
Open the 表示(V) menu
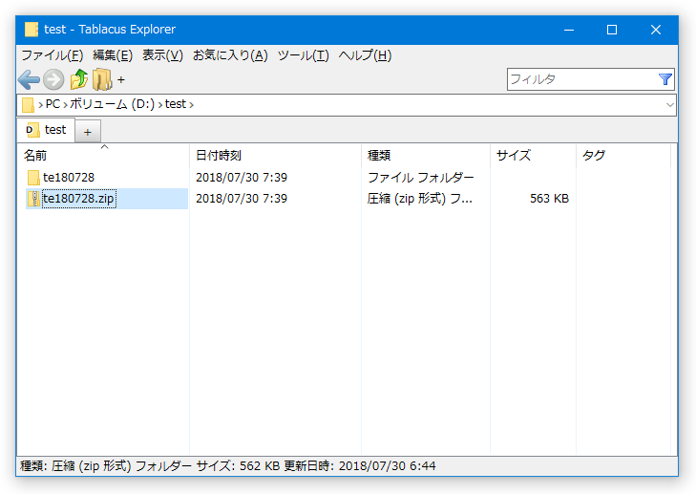tap(162, 55)
